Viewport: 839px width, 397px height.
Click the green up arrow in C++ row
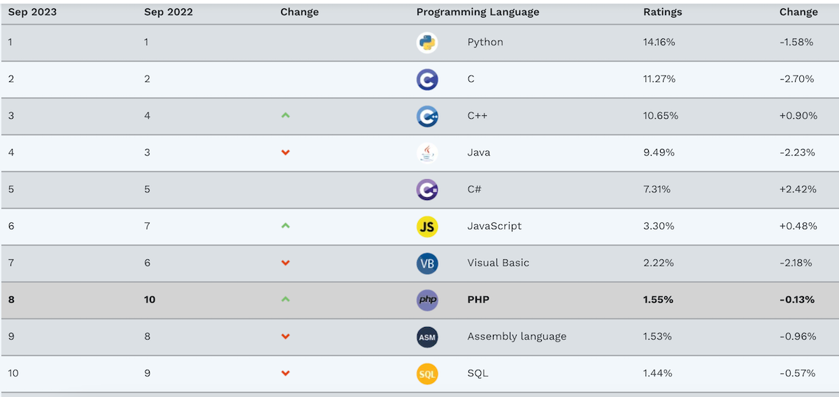[x=285, y=115]
